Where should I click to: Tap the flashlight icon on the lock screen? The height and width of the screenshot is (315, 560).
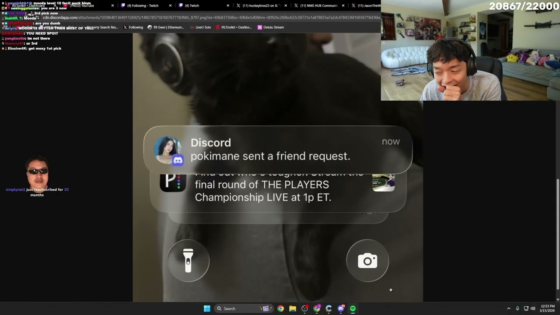(x=188, y=261)
